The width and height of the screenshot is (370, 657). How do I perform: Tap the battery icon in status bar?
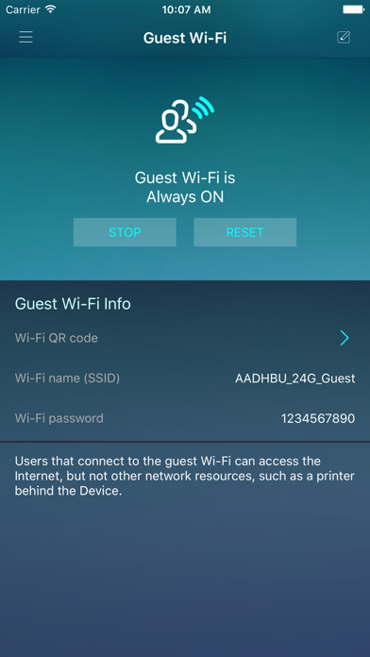click(353, 9)
